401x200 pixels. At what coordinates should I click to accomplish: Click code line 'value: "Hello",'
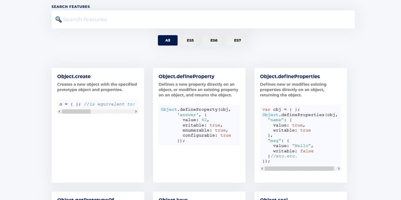point(293,146)
